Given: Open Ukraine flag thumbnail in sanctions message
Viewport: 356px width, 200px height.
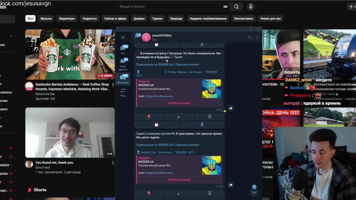Looking at the screenshot, I should (211, 165).
